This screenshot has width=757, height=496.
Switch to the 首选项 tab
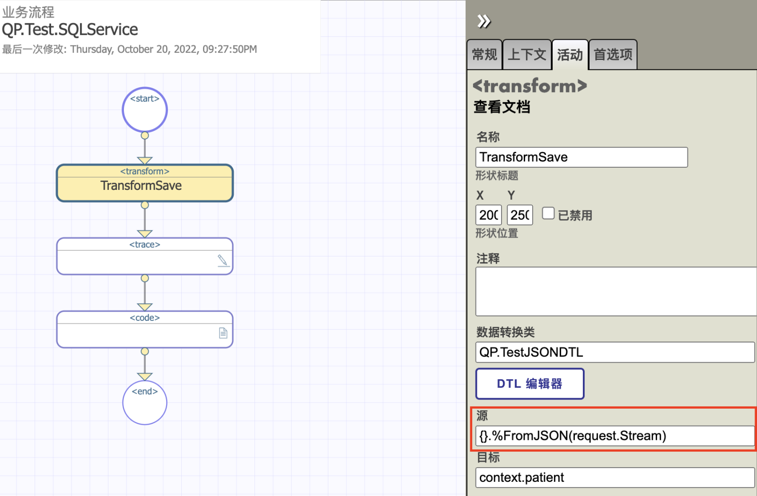613,55
